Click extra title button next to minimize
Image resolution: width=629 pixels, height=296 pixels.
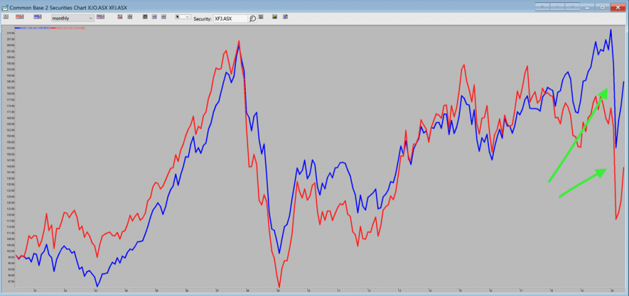click(x=572, y=6)
